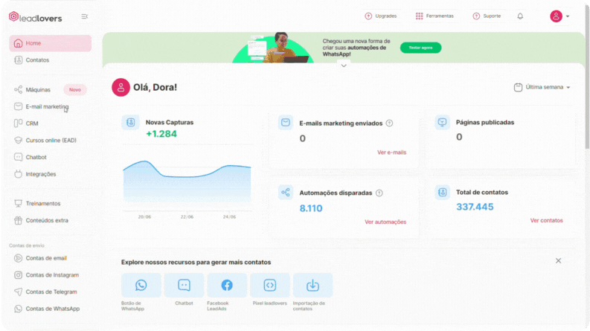Show help for E-mails marketing enviados
The width and height of the screenshot is (590, 331).
[389, 123]
